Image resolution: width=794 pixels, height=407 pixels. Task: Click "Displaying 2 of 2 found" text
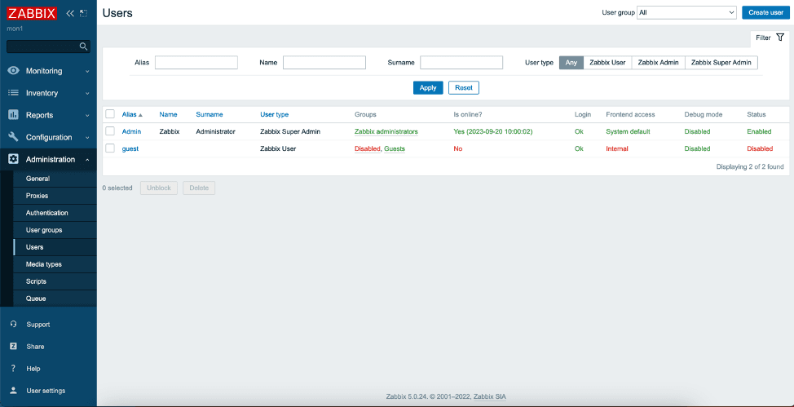(750, 166)
